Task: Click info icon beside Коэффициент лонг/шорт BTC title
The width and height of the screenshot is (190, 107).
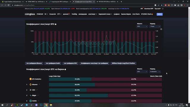Action: pos(56,24)
